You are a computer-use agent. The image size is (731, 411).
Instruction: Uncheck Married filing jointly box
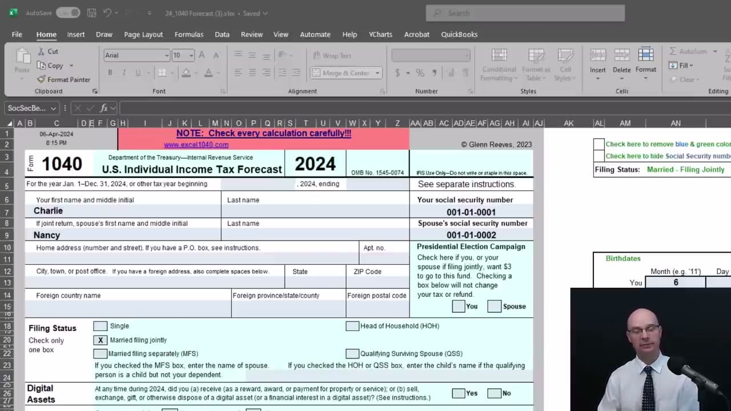pos(100,340)
